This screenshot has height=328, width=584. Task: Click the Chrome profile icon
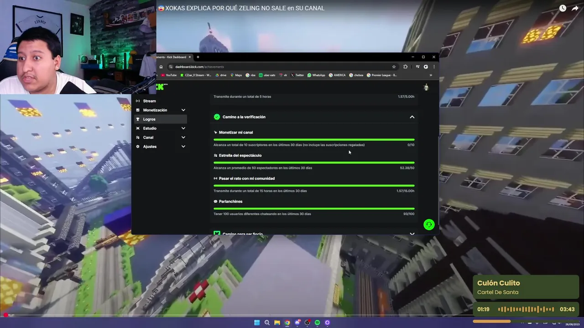(426, 67)
